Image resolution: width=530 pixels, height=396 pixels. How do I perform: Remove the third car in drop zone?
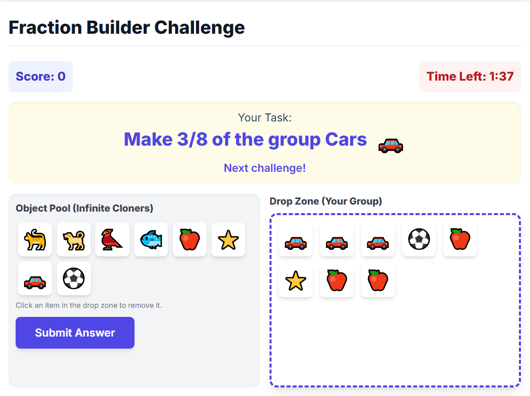[378, 240]
